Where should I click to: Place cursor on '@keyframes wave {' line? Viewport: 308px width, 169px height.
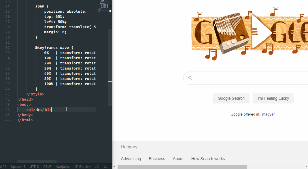pos(54,48)
